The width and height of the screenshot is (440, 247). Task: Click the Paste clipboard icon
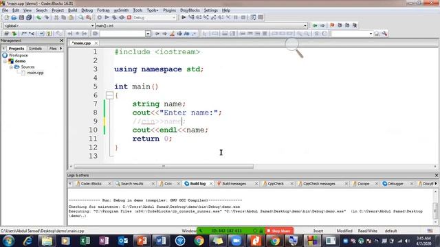click(71, 17)
